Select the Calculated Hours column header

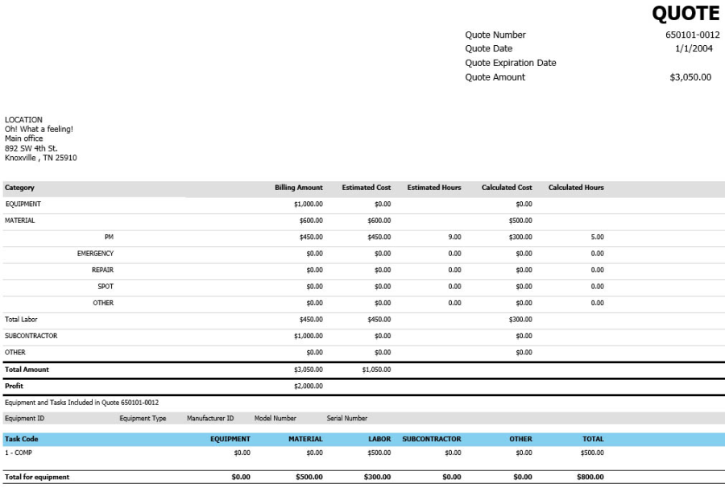tap(576, 188)
